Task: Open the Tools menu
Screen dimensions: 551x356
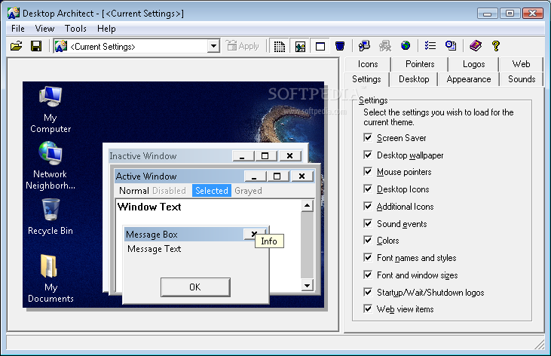Action: (75, 29)
